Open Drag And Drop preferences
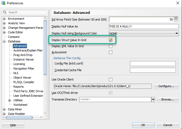The height and width of the screenshot is (129, 182). pyautogui.click(x=23, y=55)
